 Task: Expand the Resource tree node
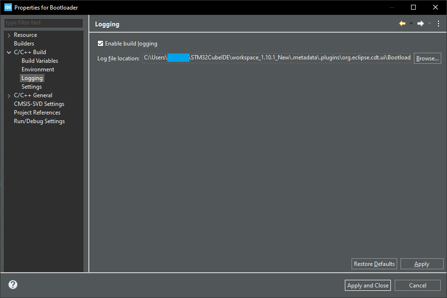(x=9, y=35)
